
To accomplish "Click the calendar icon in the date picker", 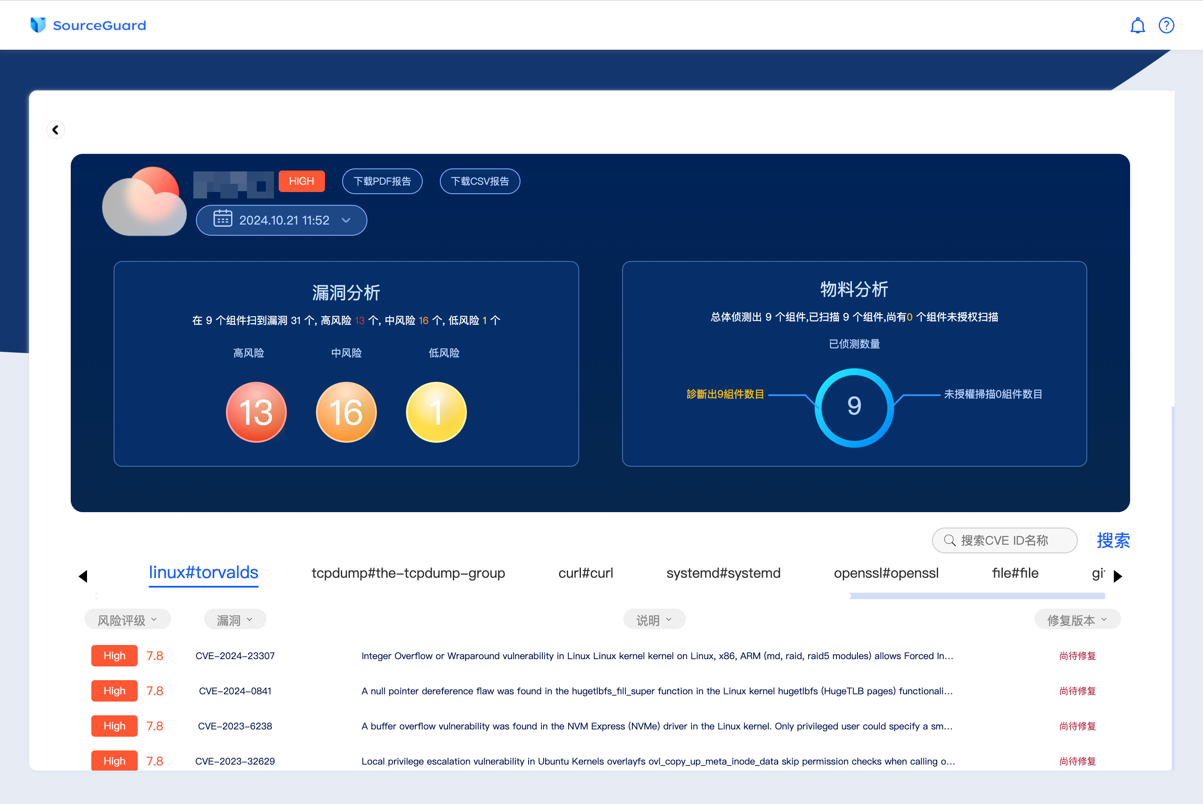I will pos(222,219).
